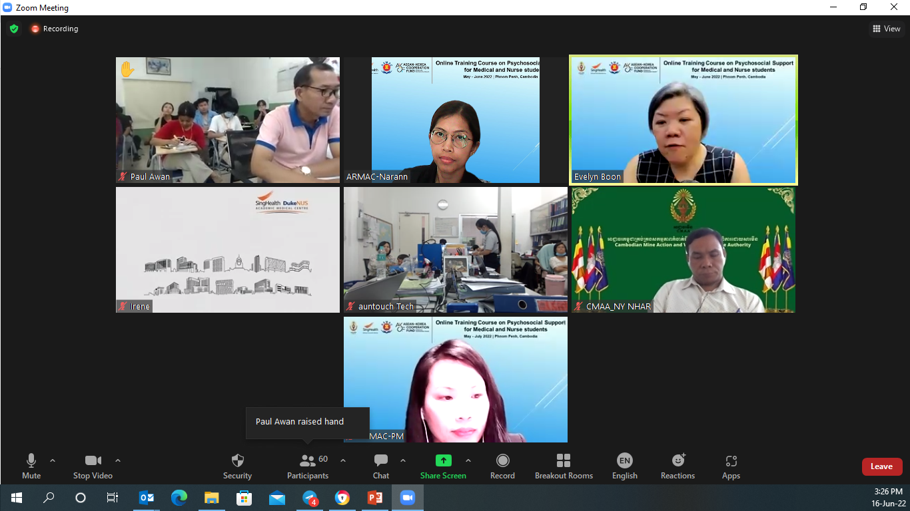Image resolution: width=910 pixels, height=511 pixels.
Task: Expand video options arrow beside Stop Video
Action: pyautogui.click(x=118, y=460)
